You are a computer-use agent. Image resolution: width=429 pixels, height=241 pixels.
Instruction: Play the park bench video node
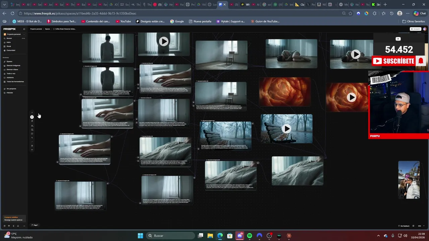(286, 129)
